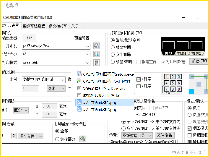Screen dimensions: 209x157
Task: Open 页面设置 link
Action: pos(82,38)
